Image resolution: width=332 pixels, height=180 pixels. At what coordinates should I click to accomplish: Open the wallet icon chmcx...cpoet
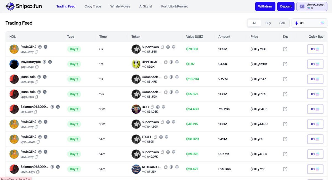pyautogui.click(x=302, y=7)
